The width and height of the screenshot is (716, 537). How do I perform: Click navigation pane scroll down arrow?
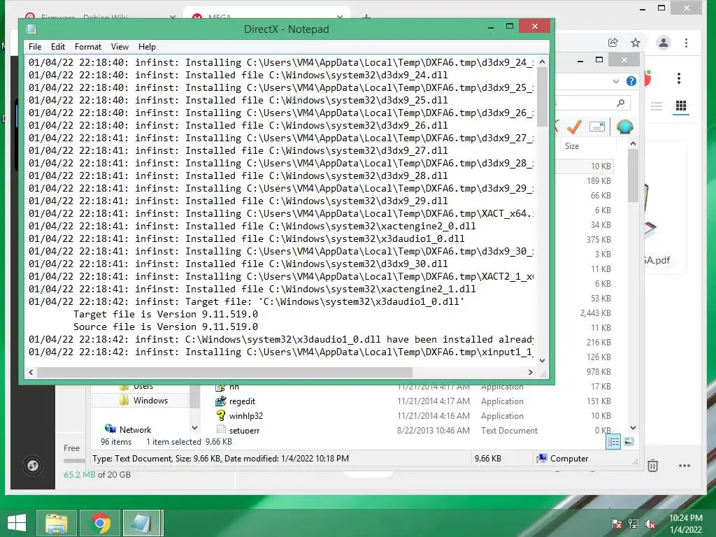(x=194, y=428)
